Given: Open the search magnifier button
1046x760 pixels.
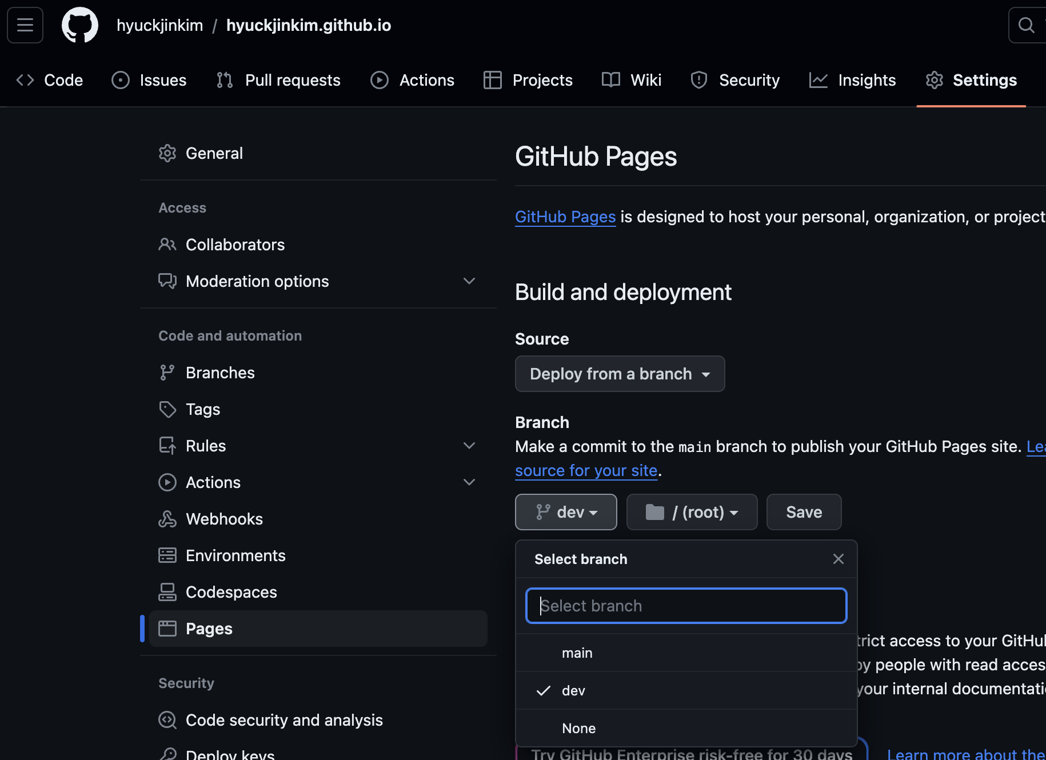Looking at the screenshot, I should pyautogui.click(x=1027, y=25).
